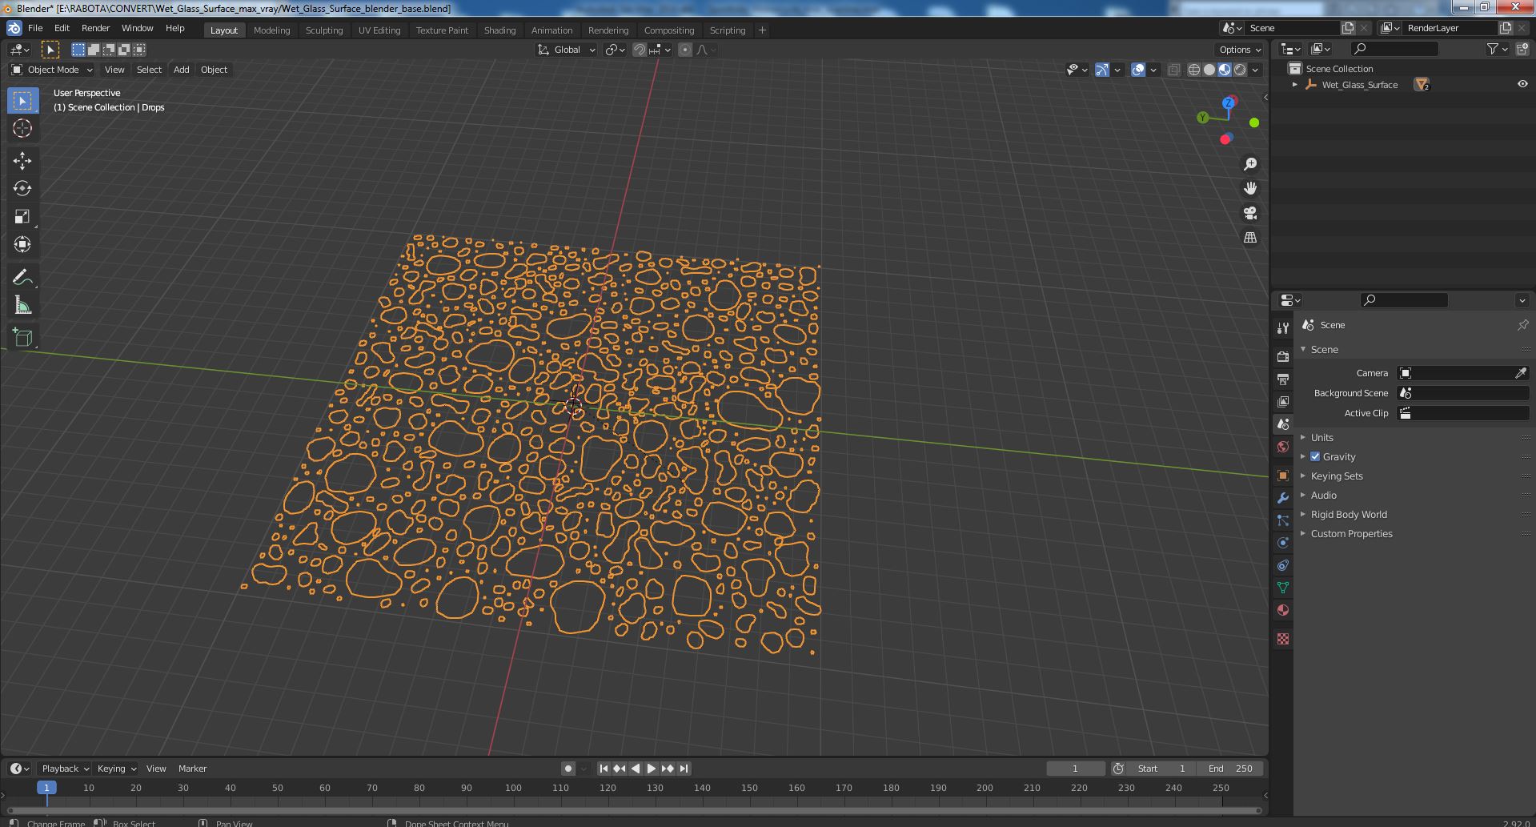Pick camera with the eyedropper icon
1536x827 pixels.
click(1521, 373)
